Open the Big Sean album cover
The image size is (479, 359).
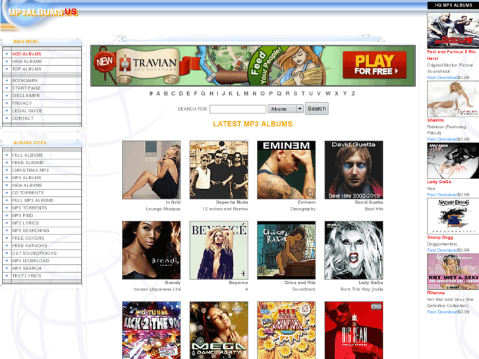(x=354, y=330)
